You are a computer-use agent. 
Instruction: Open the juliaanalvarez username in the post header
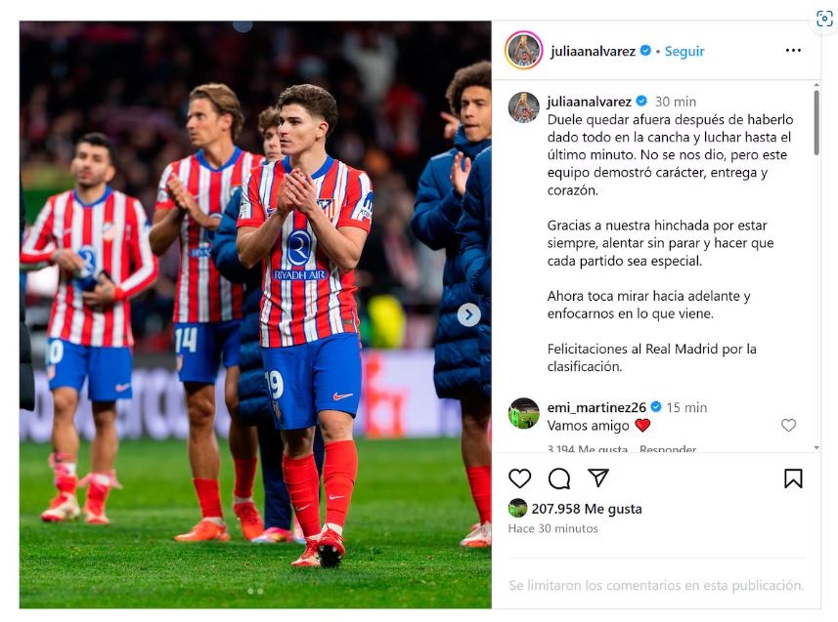[593, 51]
